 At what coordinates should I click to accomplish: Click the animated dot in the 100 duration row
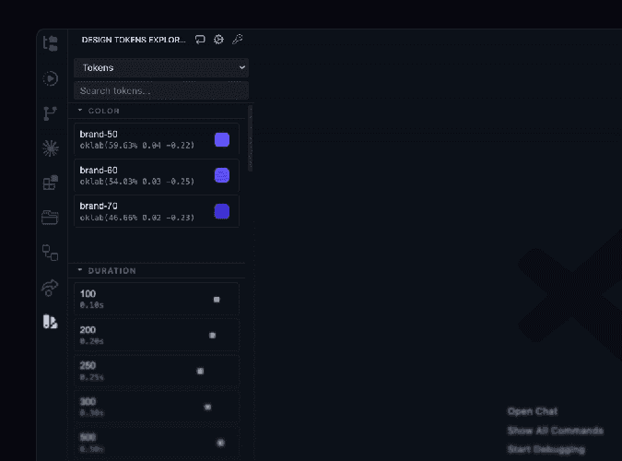(217, 300)
